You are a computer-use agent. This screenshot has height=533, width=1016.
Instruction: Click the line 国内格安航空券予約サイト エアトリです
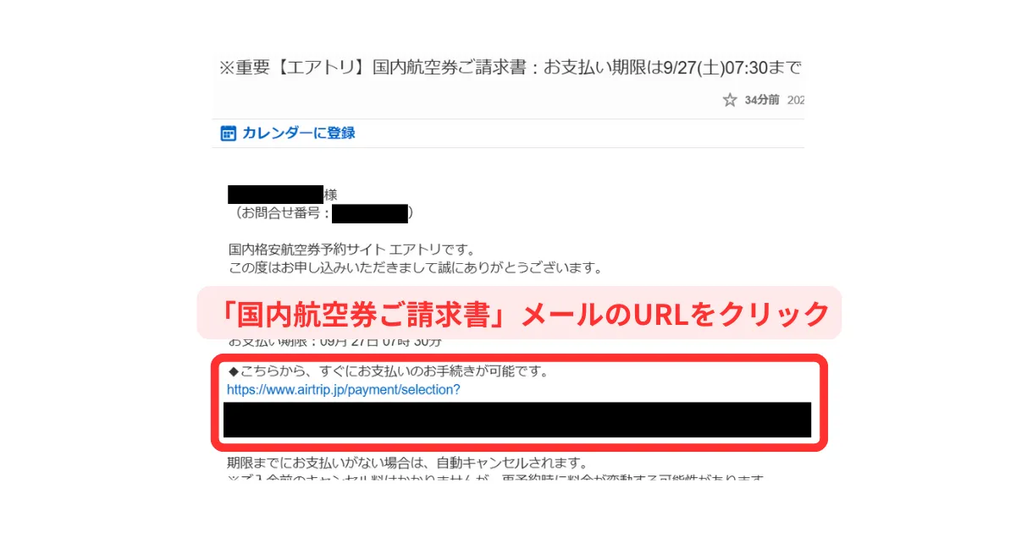click(352, 250)
